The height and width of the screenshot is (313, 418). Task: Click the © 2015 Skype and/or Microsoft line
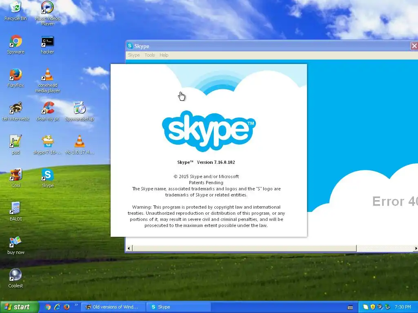pos(206,176)
